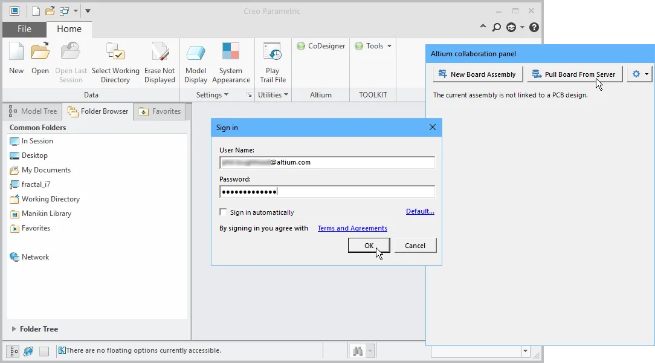The width and height of the screenshot is (655, 363).
Task: Click the Password input field
Action: point(327,192)
